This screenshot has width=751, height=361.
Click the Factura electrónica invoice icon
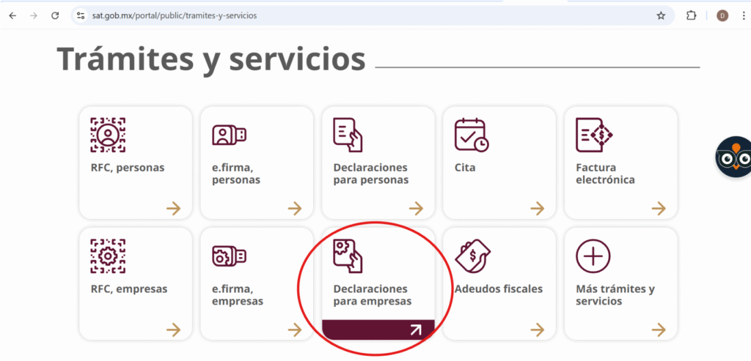click(594, 135)
